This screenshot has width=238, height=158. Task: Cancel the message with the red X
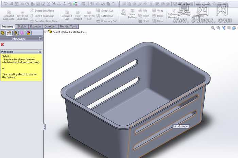click(x=2, y=45)
